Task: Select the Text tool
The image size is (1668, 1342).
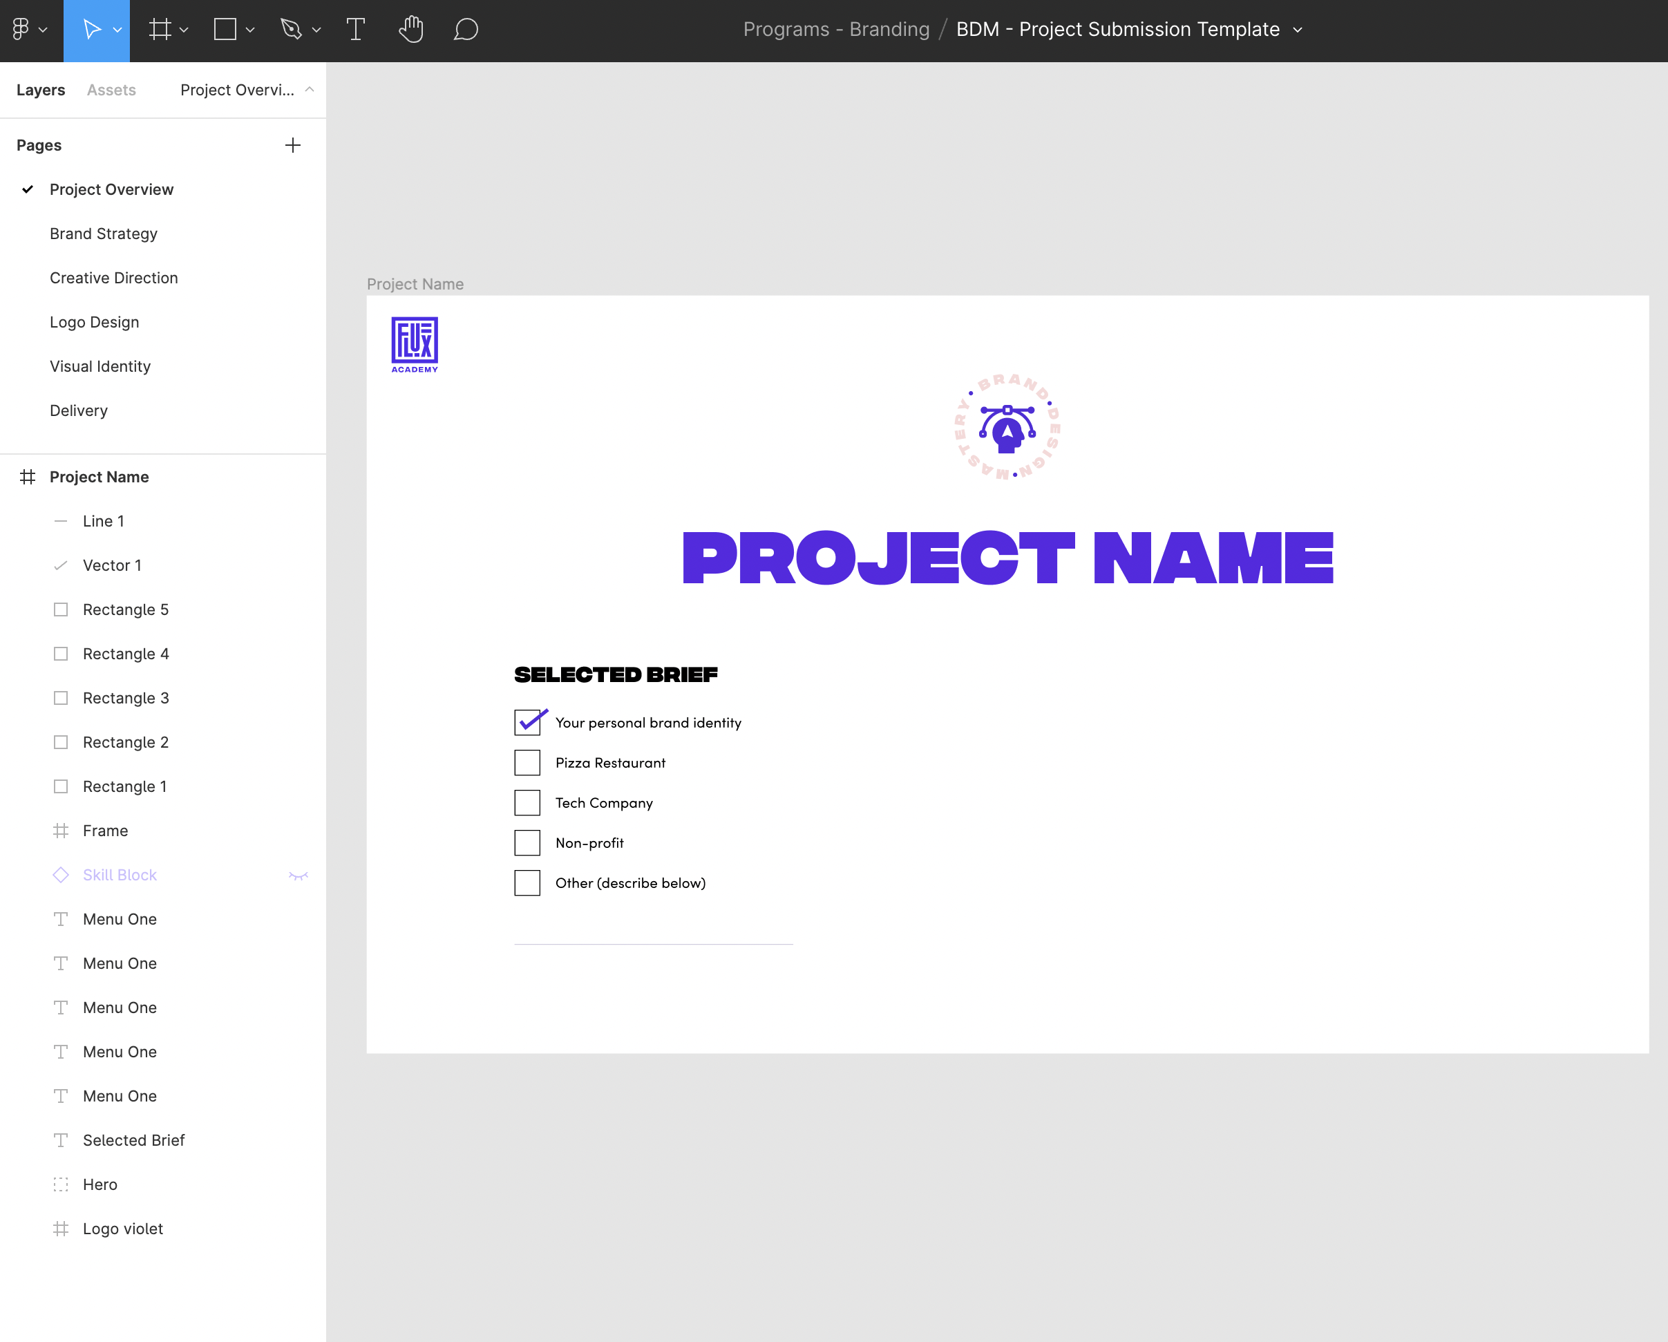Action: 356,30
